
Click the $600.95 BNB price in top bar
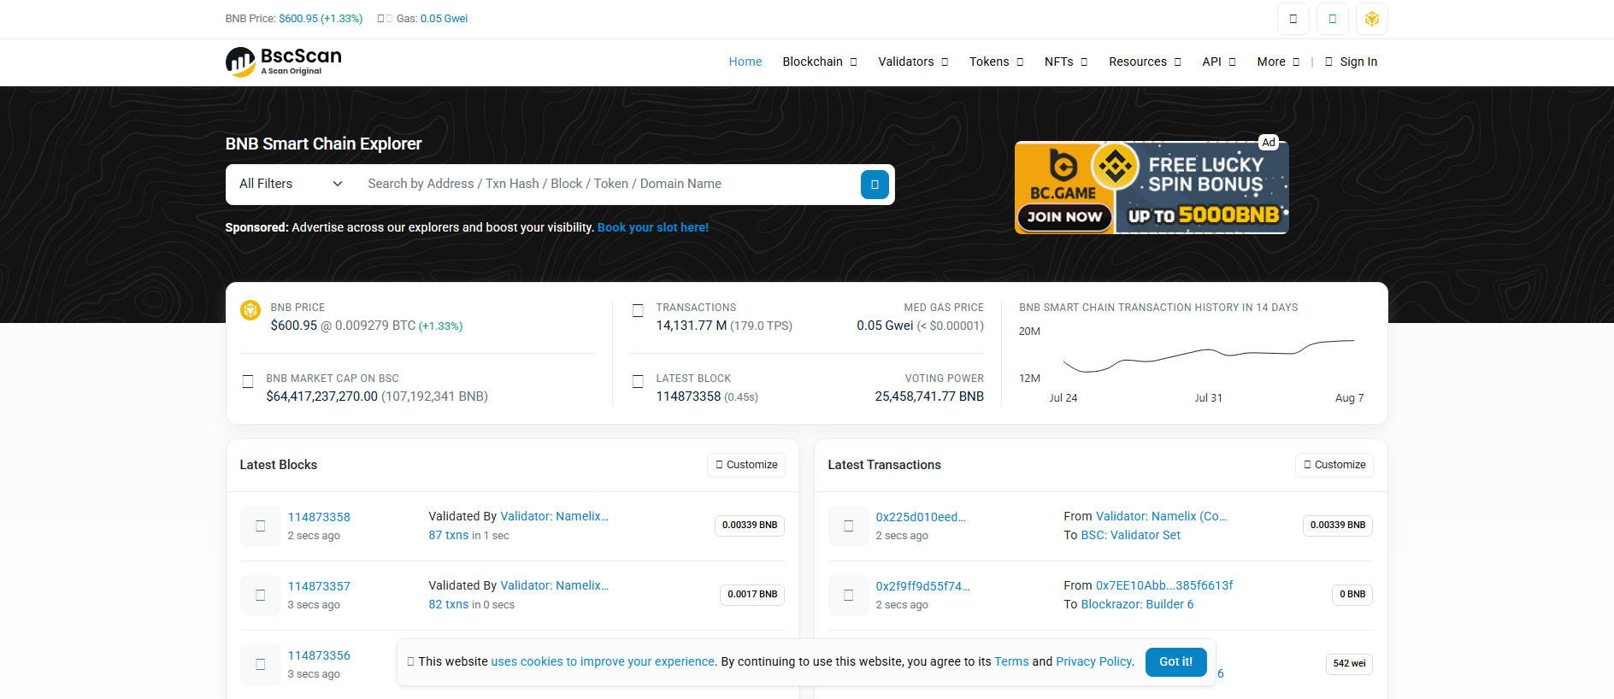[x=321, y=19]
